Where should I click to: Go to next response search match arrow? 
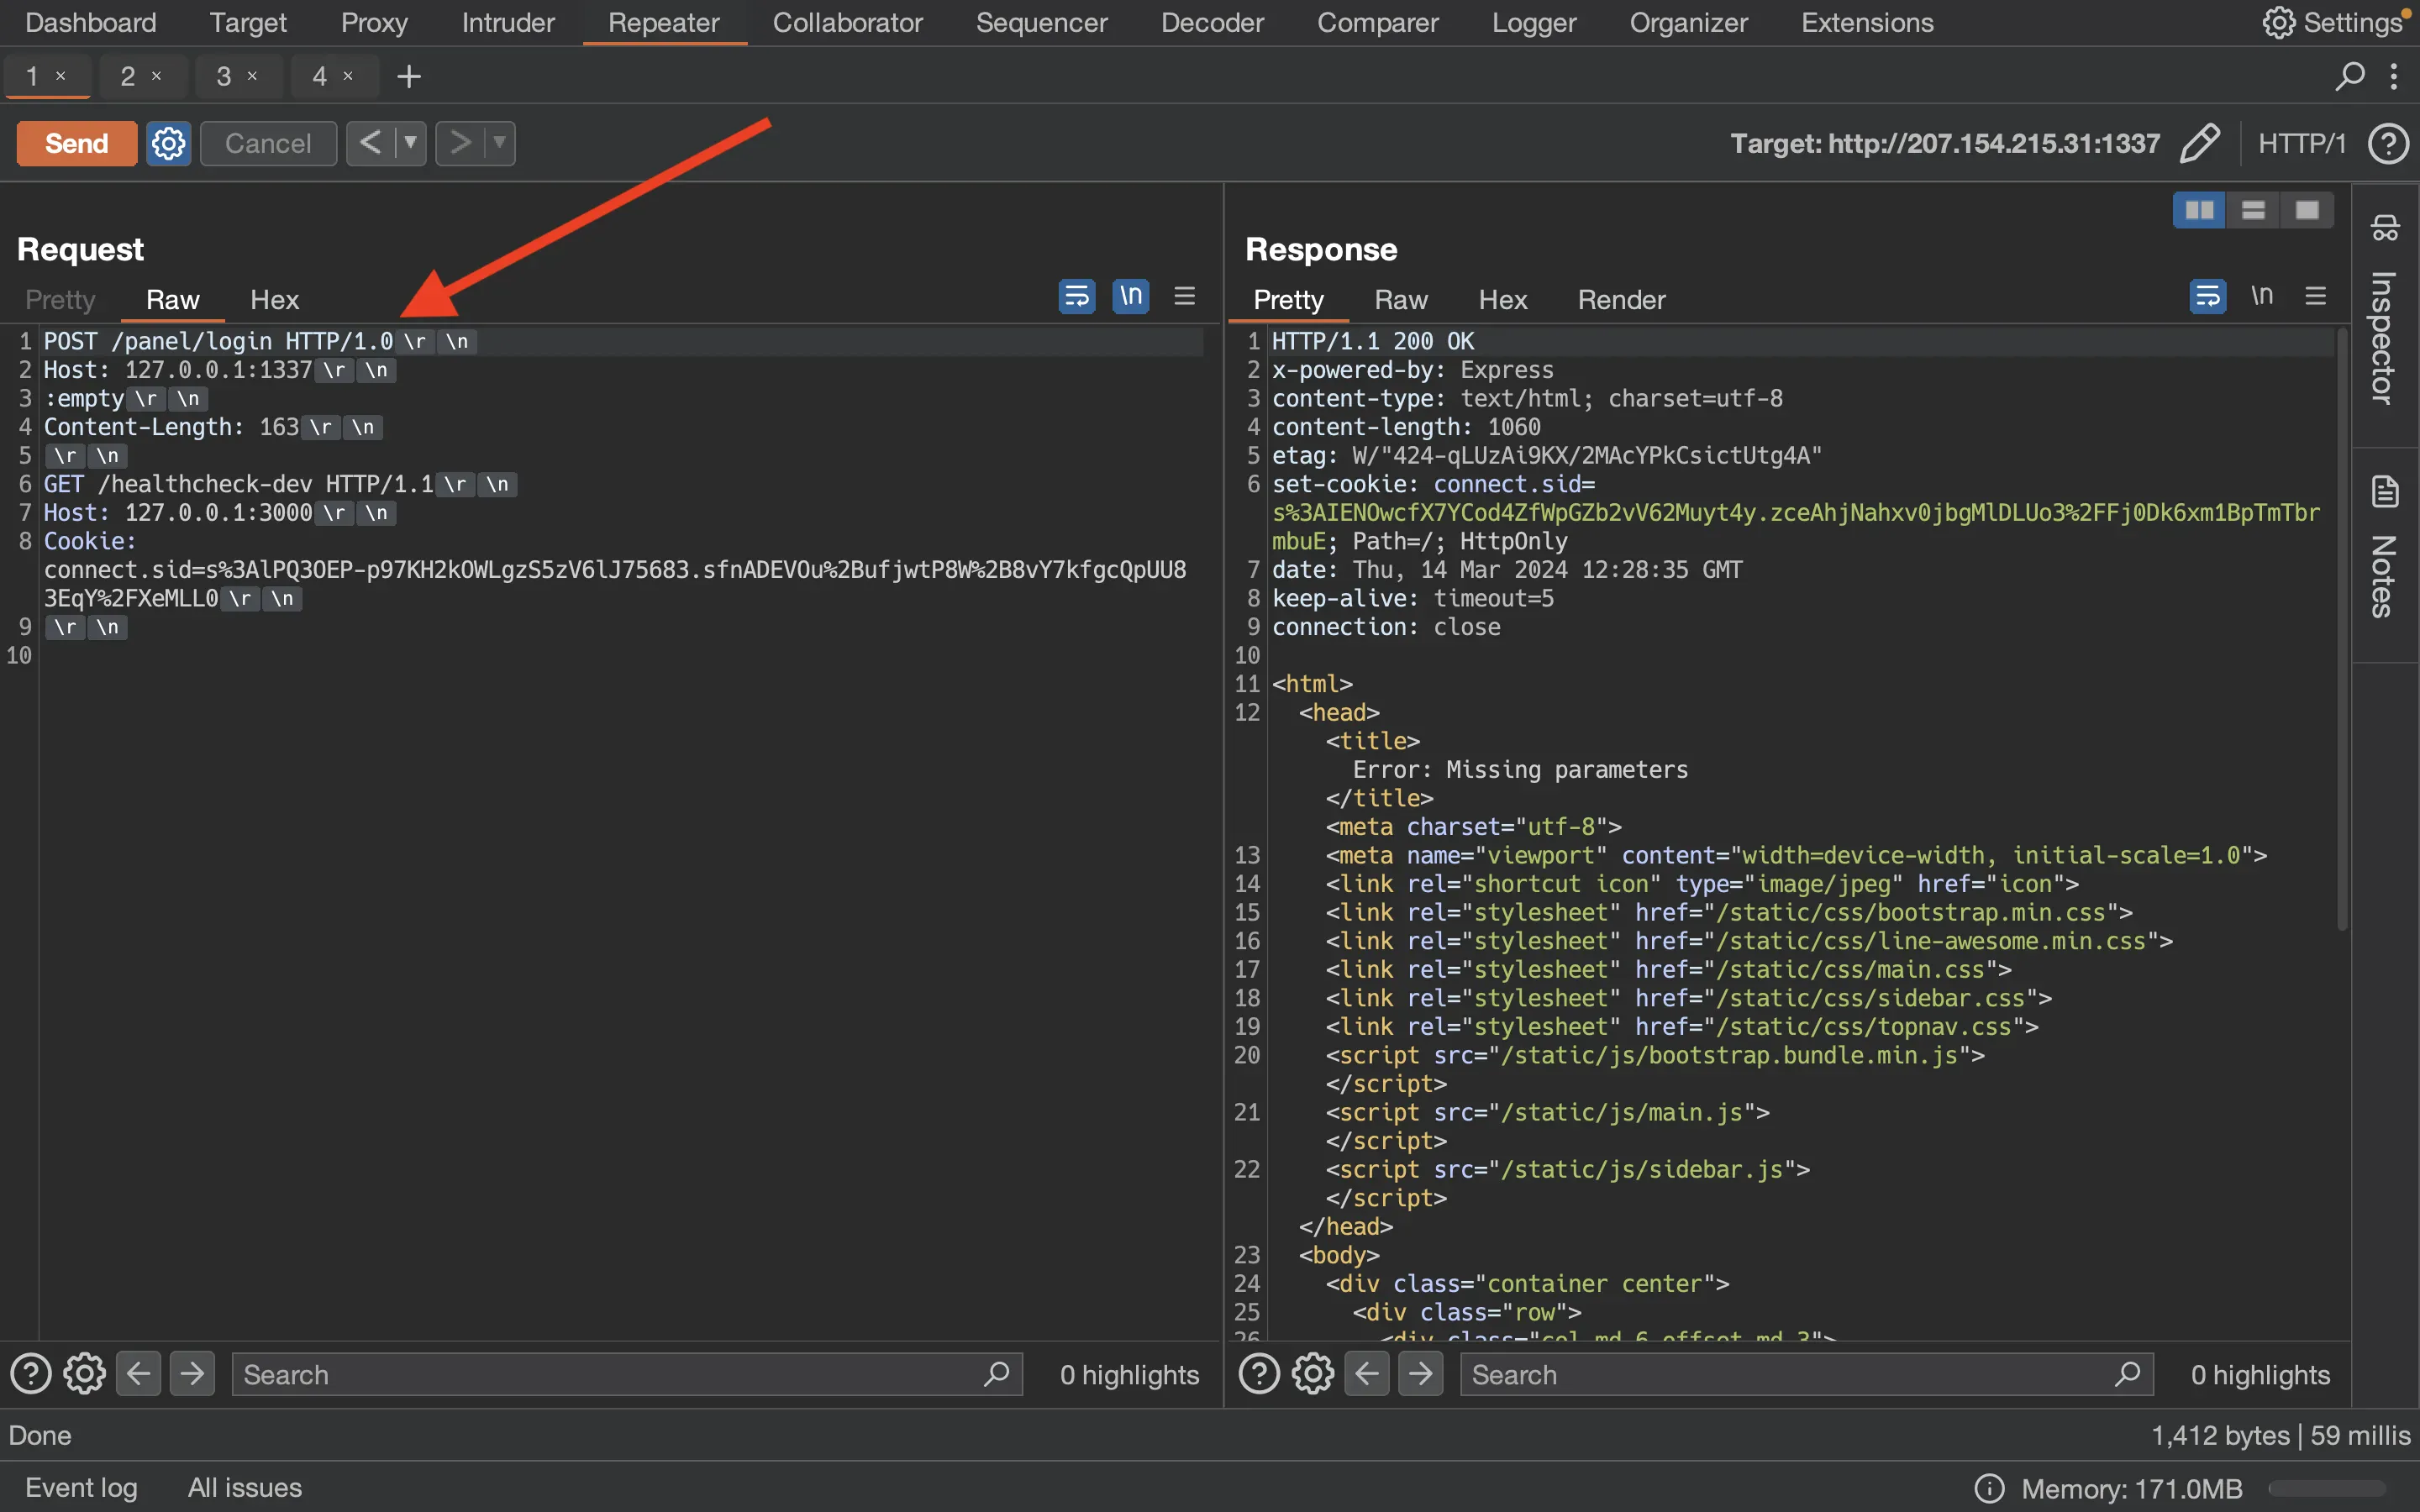point(1421,1374)
